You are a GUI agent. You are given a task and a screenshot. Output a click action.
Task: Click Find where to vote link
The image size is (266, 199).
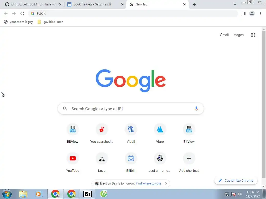148,183
